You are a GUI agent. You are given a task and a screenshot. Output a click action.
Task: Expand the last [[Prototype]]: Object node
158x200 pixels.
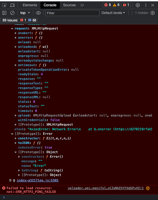tap(19, 175)
